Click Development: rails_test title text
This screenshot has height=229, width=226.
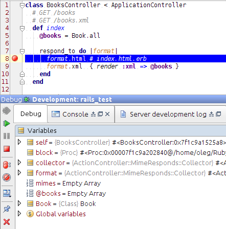coord(72,99)
